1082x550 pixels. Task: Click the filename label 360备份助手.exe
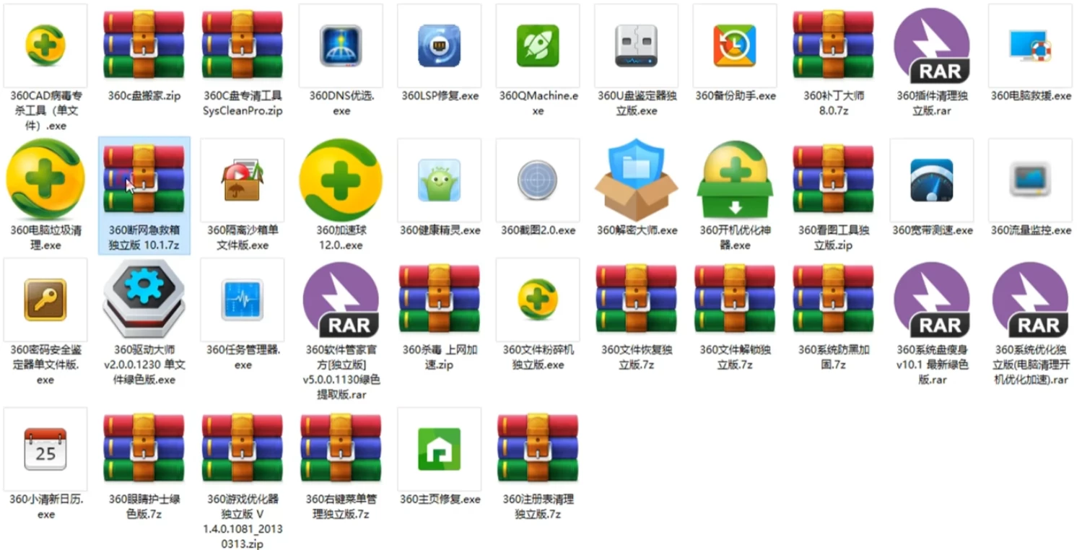pyautogui.click(x=735, y=95)
